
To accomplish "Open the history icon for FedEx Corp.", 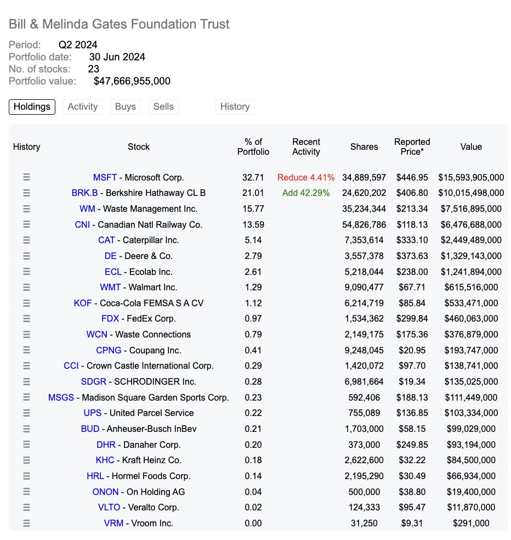I will 26,318.
